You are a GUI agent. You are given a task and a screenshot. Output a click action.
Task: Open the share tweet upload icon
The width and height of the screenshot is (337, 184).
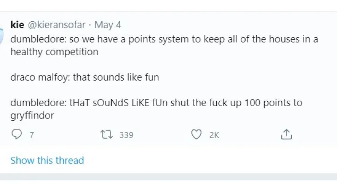click(286, 134)
